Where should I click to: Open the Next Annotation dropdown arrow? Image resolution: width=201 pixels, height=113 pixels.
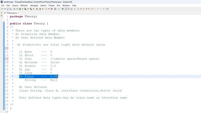click(x=81, y=9)
